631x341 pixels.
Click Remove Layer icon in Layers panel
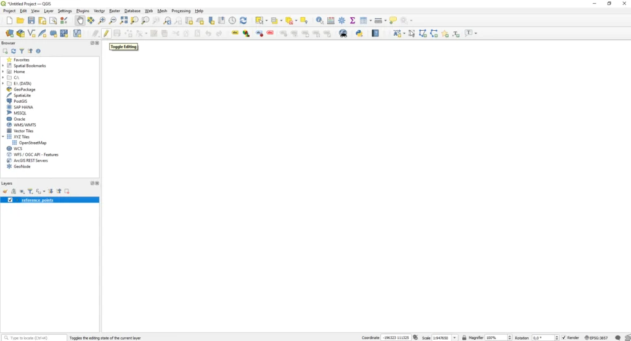pyautogui.click(x=67, y=191)
